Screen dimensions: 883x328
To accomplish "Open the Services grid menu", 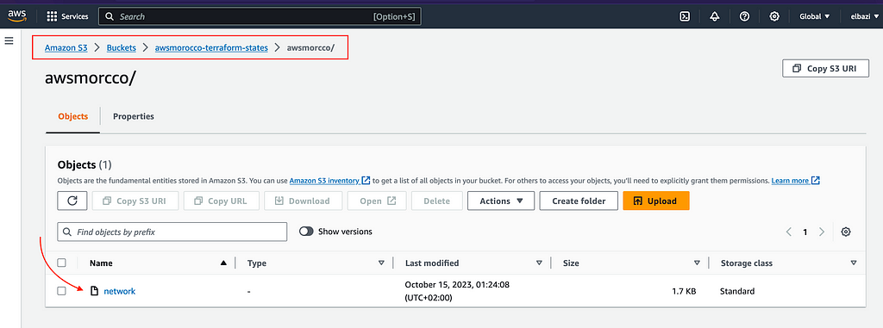I will 67,16.
